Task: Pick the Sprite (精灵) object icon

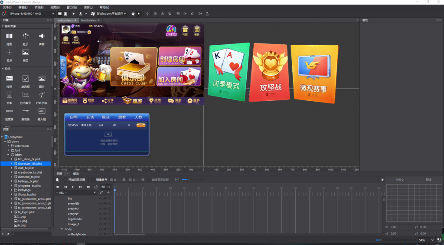Action: coord(26,53)
